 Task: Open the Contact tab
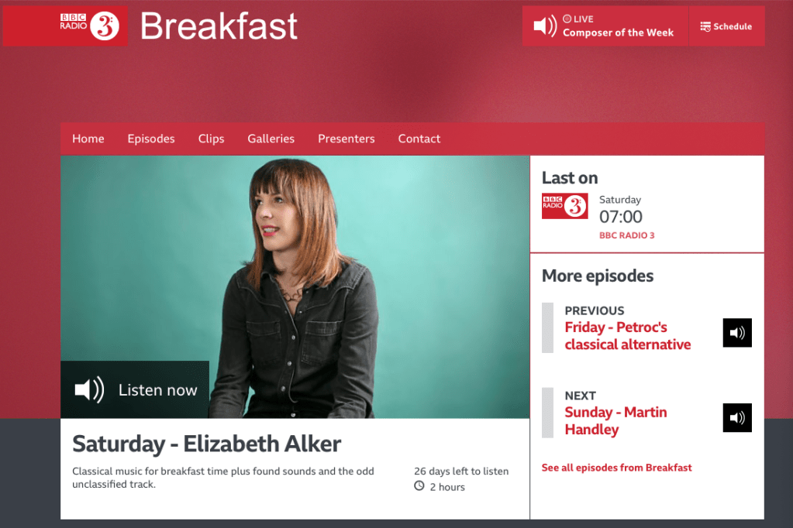tap(419, 139)
